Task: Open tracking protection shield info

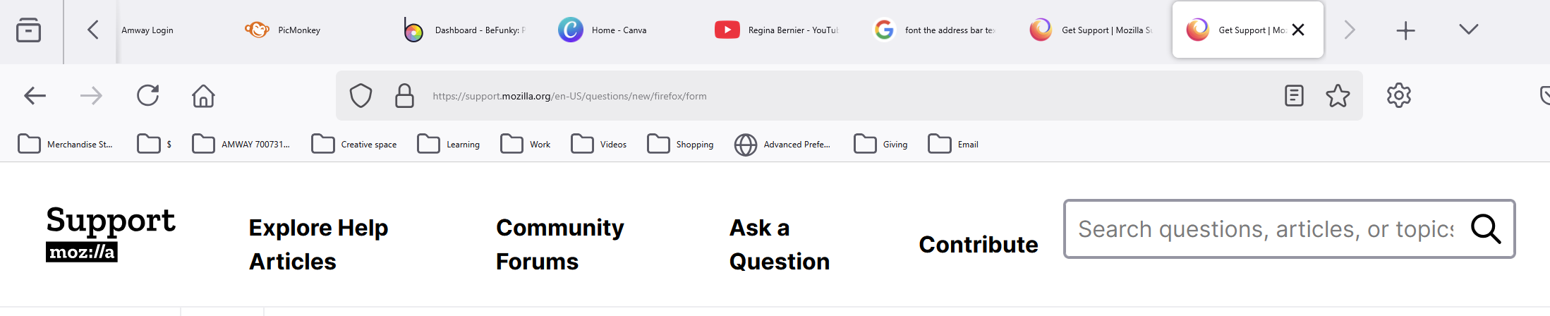Action: click(361, 95)
